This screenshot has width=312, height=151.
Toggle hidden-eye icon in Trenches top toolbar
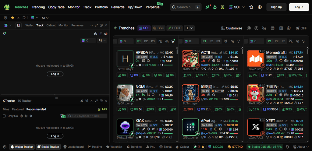264,28
